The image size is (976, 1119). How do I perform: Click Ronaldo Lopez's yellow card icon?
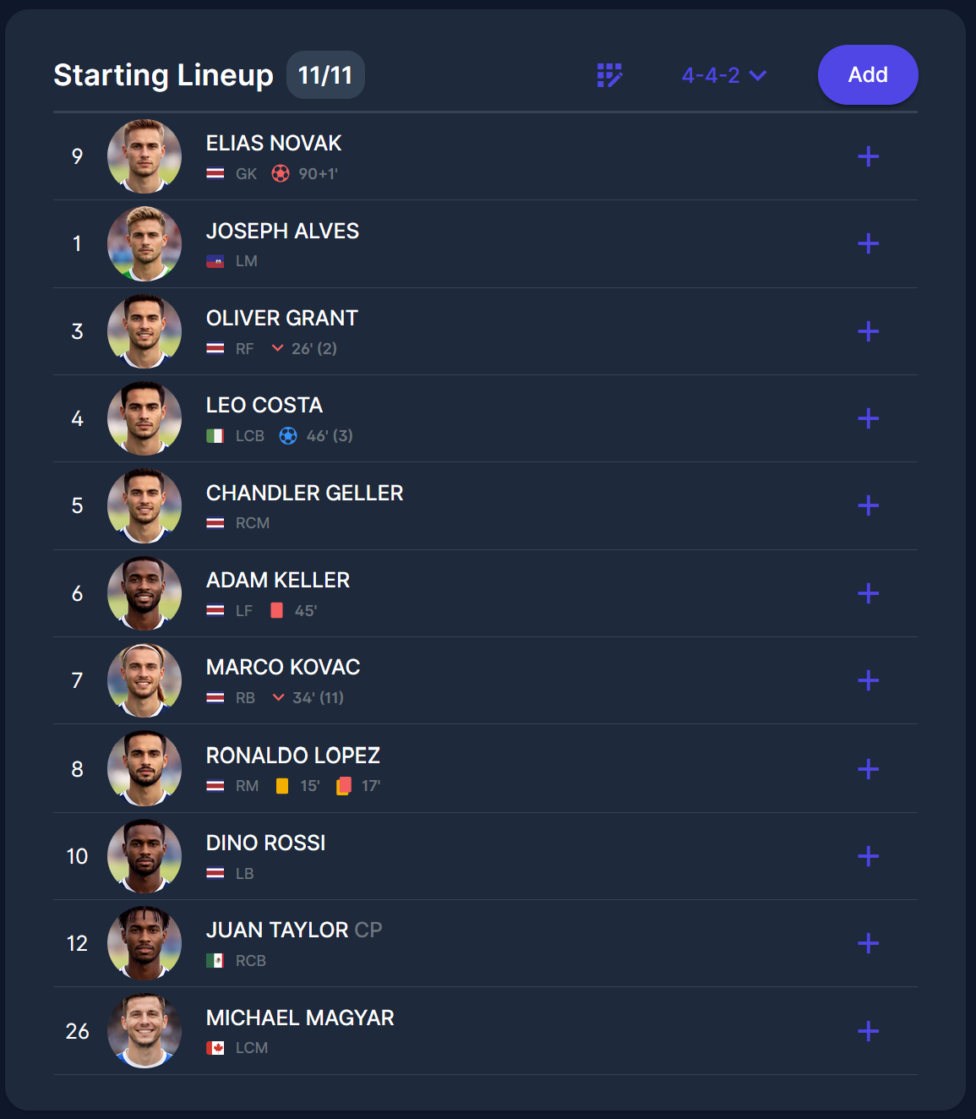point(282,786)
